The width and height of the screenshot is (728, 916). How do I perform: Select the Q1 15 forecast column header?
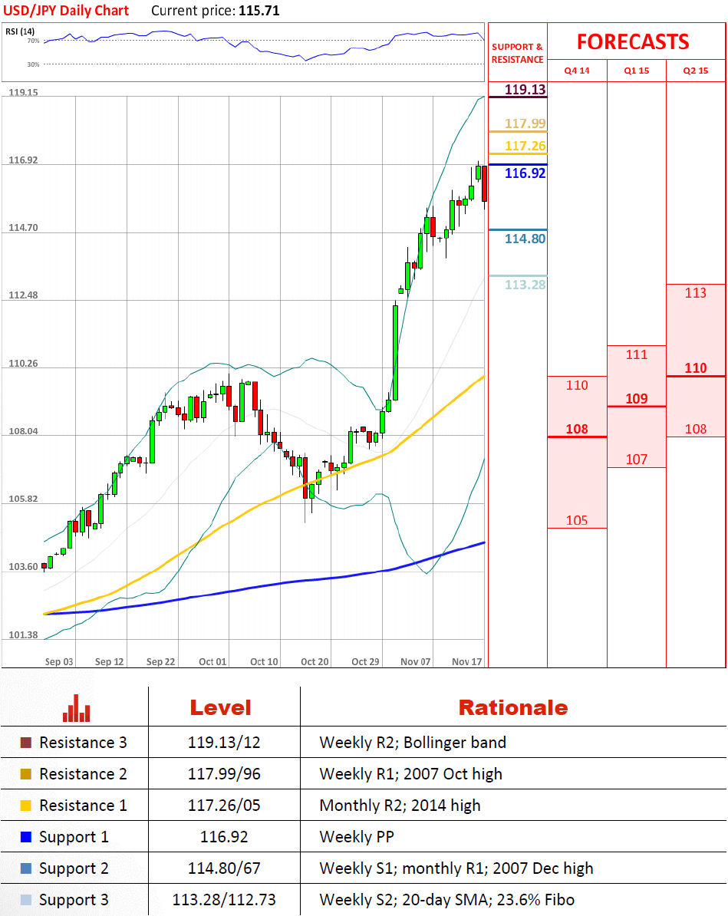click(636, 71)
